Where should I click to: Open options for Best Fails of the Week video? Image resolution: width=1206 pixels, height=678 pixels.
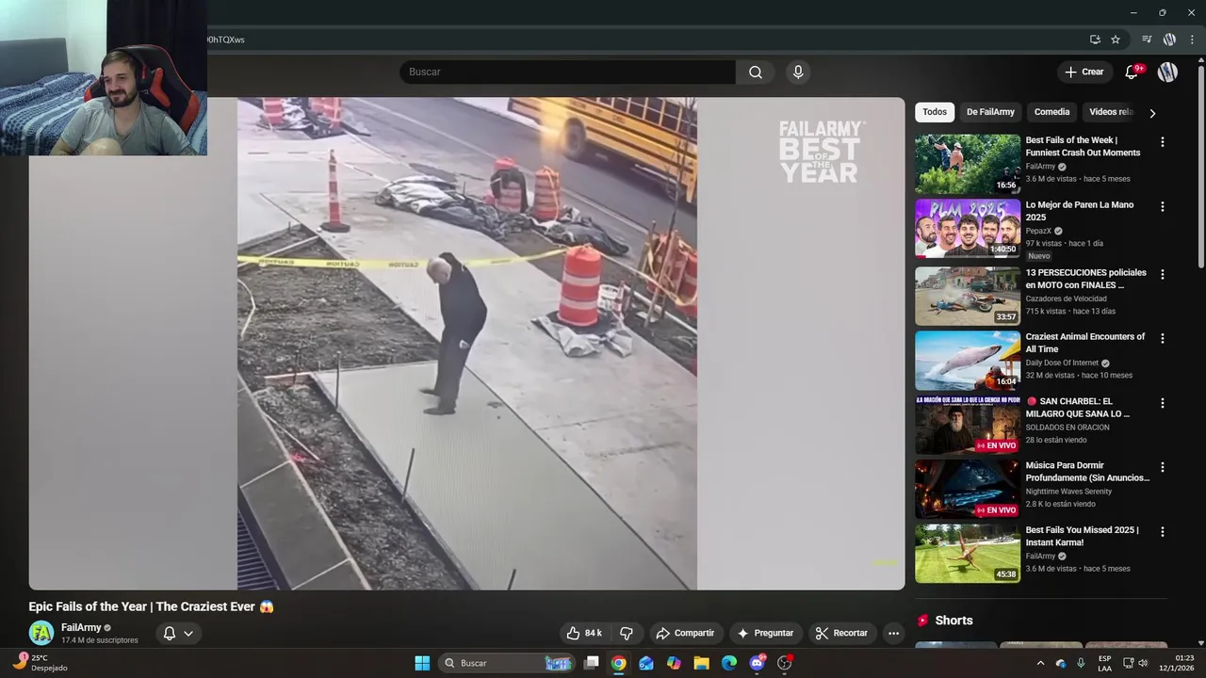pyautogui.click(x=1162, y=142)
